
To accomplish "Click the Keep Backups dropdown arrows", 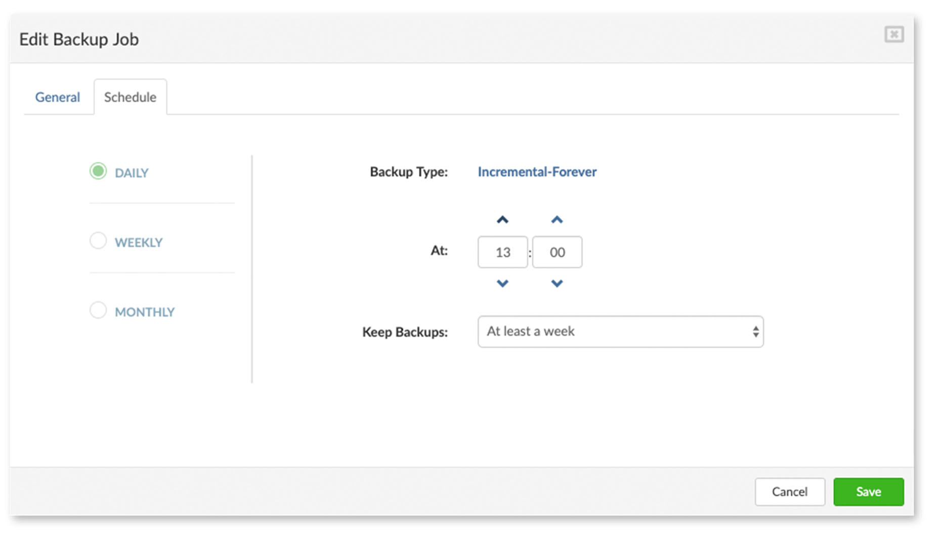I will point(755,332).
